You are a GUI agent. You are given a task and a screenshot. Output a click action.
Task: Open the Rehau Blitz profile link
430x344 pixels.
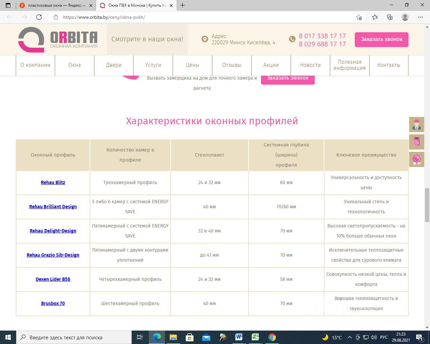coord(53,182)
